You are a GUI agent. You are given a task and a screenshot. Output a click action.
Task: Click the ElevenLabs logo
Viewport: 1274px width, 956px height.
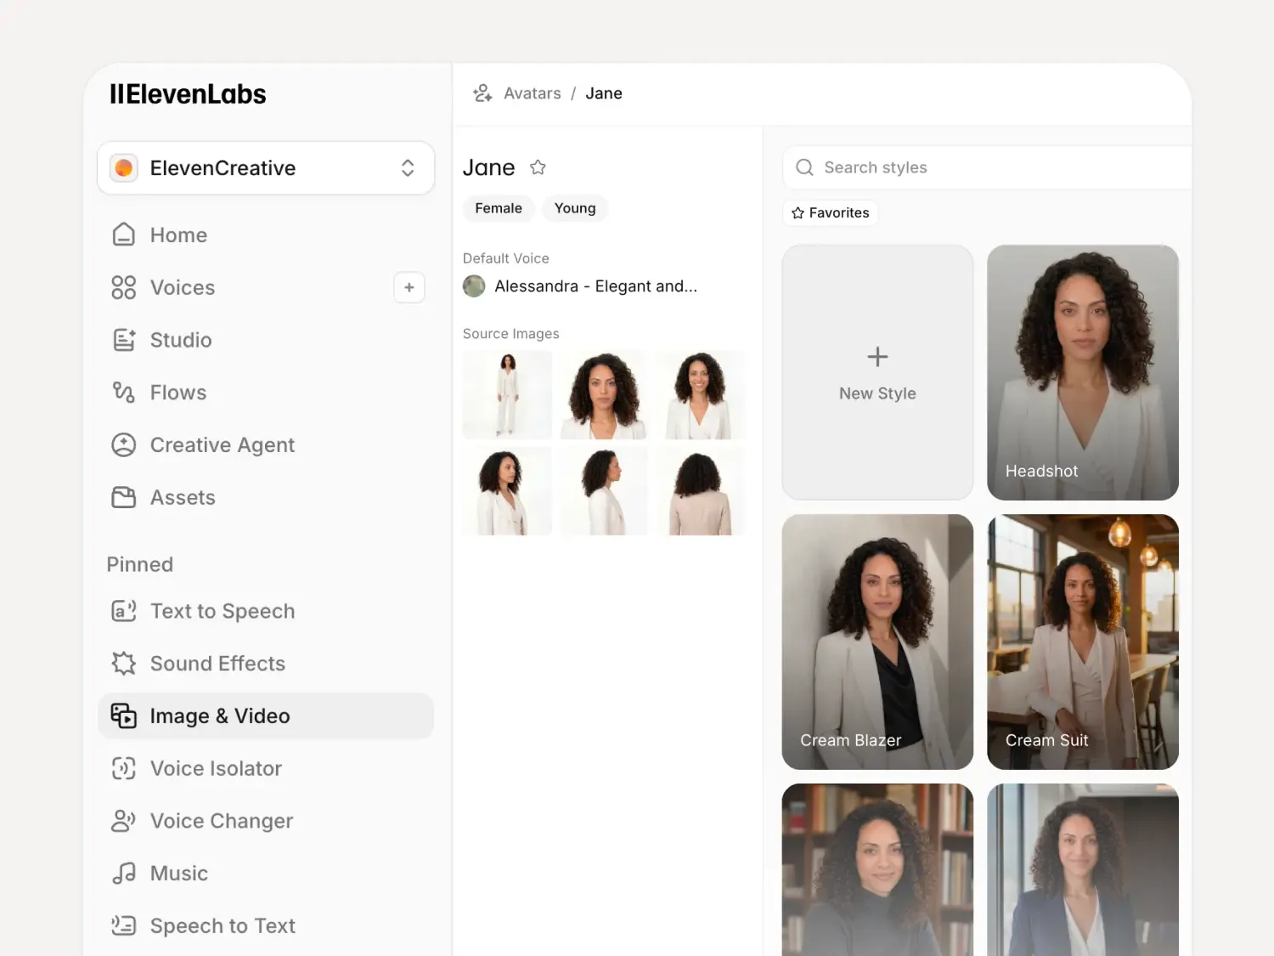(188, 94)
